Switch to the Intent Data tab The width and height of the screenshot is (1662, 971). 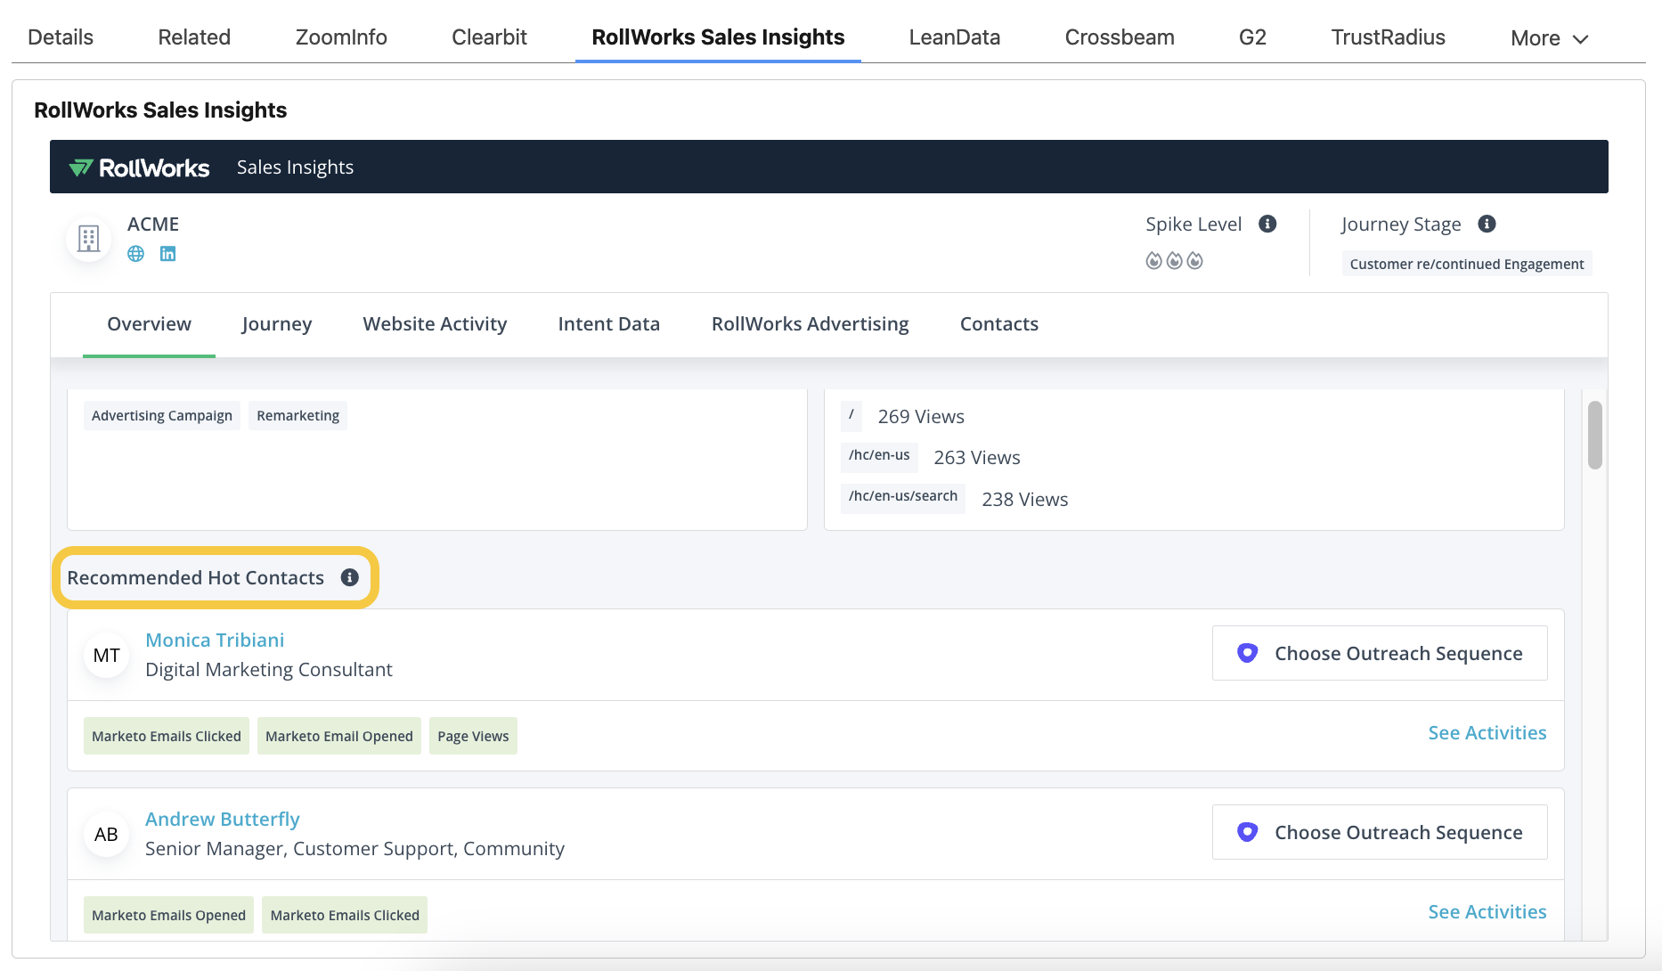click(608, 324)
